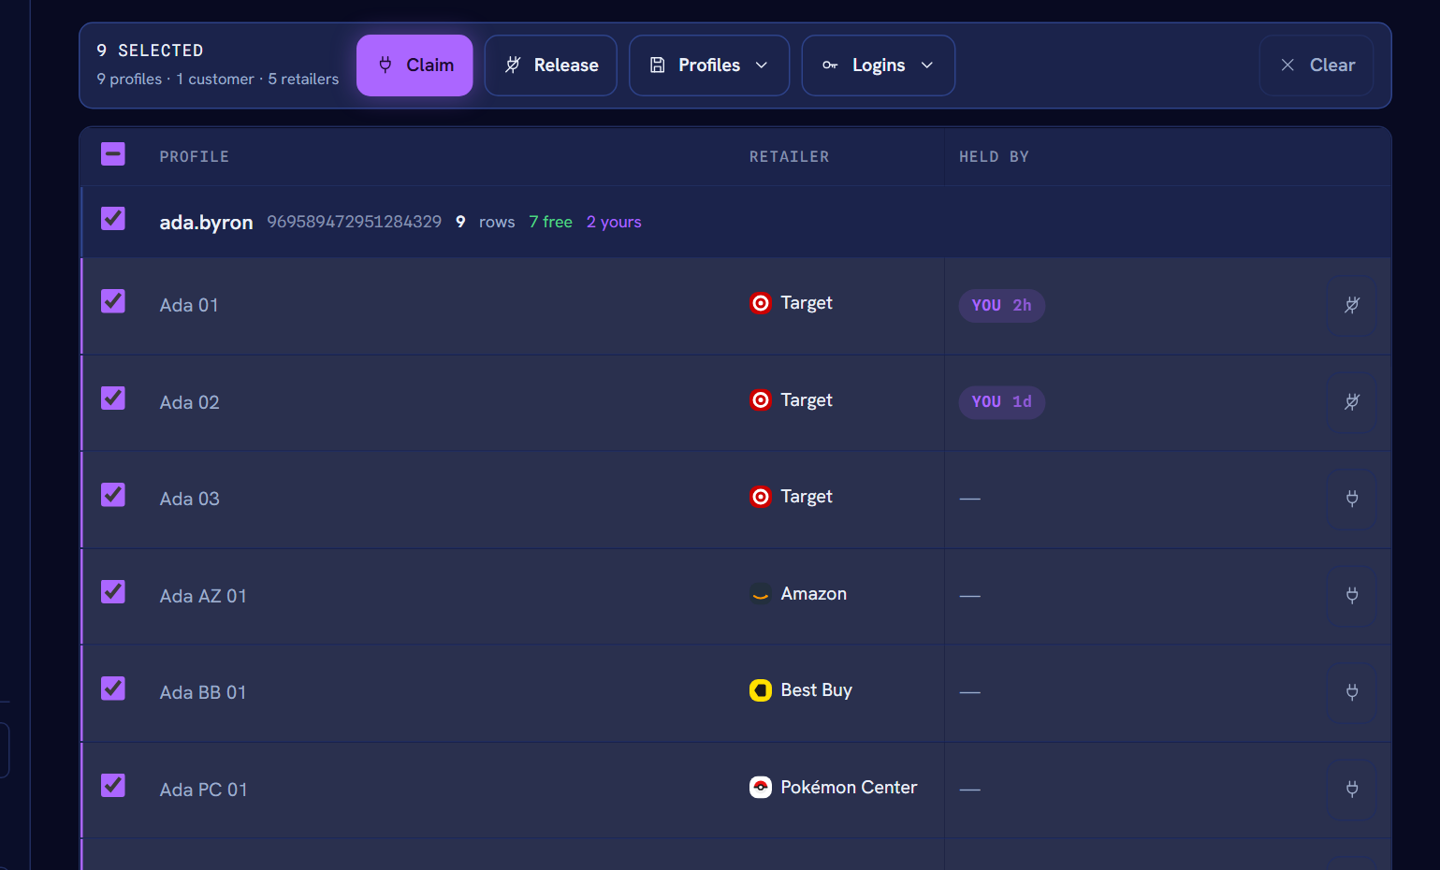1440x870 pixels.
Task: Uncheck the Ada 01 row checkbox
Action: (x=113, y=301)
